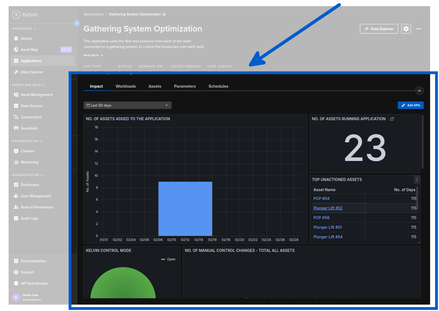Open the Last 30 days date range dropdown
The image size is (439, 311).
click(x=127, y=106)
